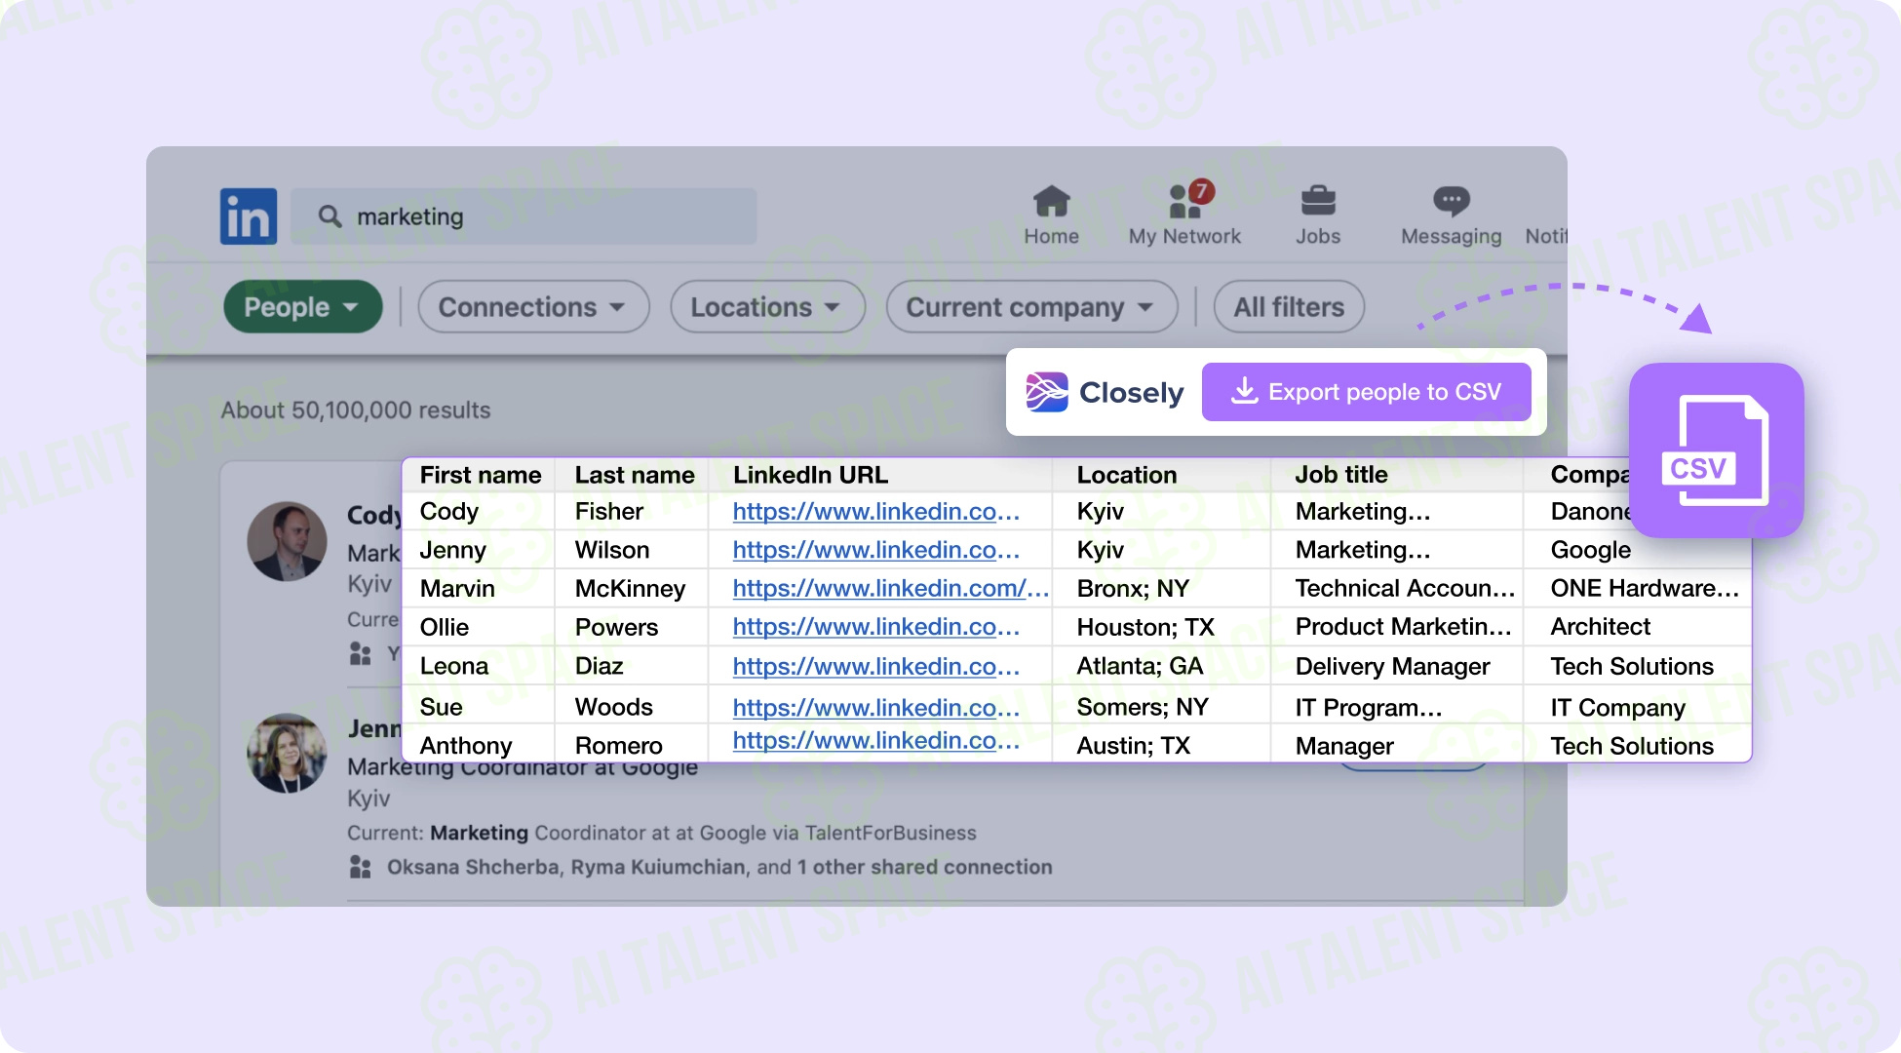The image size is (1901, 1053).
Task: Expand the Current company filter dropdown
Action: click(x=1031, y=307)
